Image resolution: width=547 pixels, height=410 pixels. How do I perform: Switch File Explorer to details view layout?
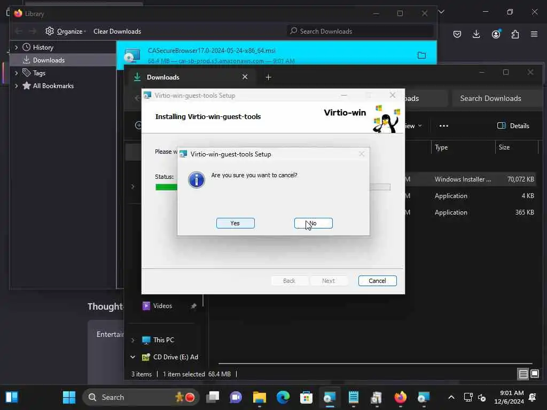click(x=523, y=374)
